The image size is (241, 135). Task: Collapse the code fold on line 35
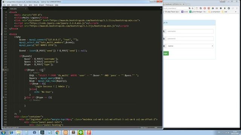click(x=3, y=97)
